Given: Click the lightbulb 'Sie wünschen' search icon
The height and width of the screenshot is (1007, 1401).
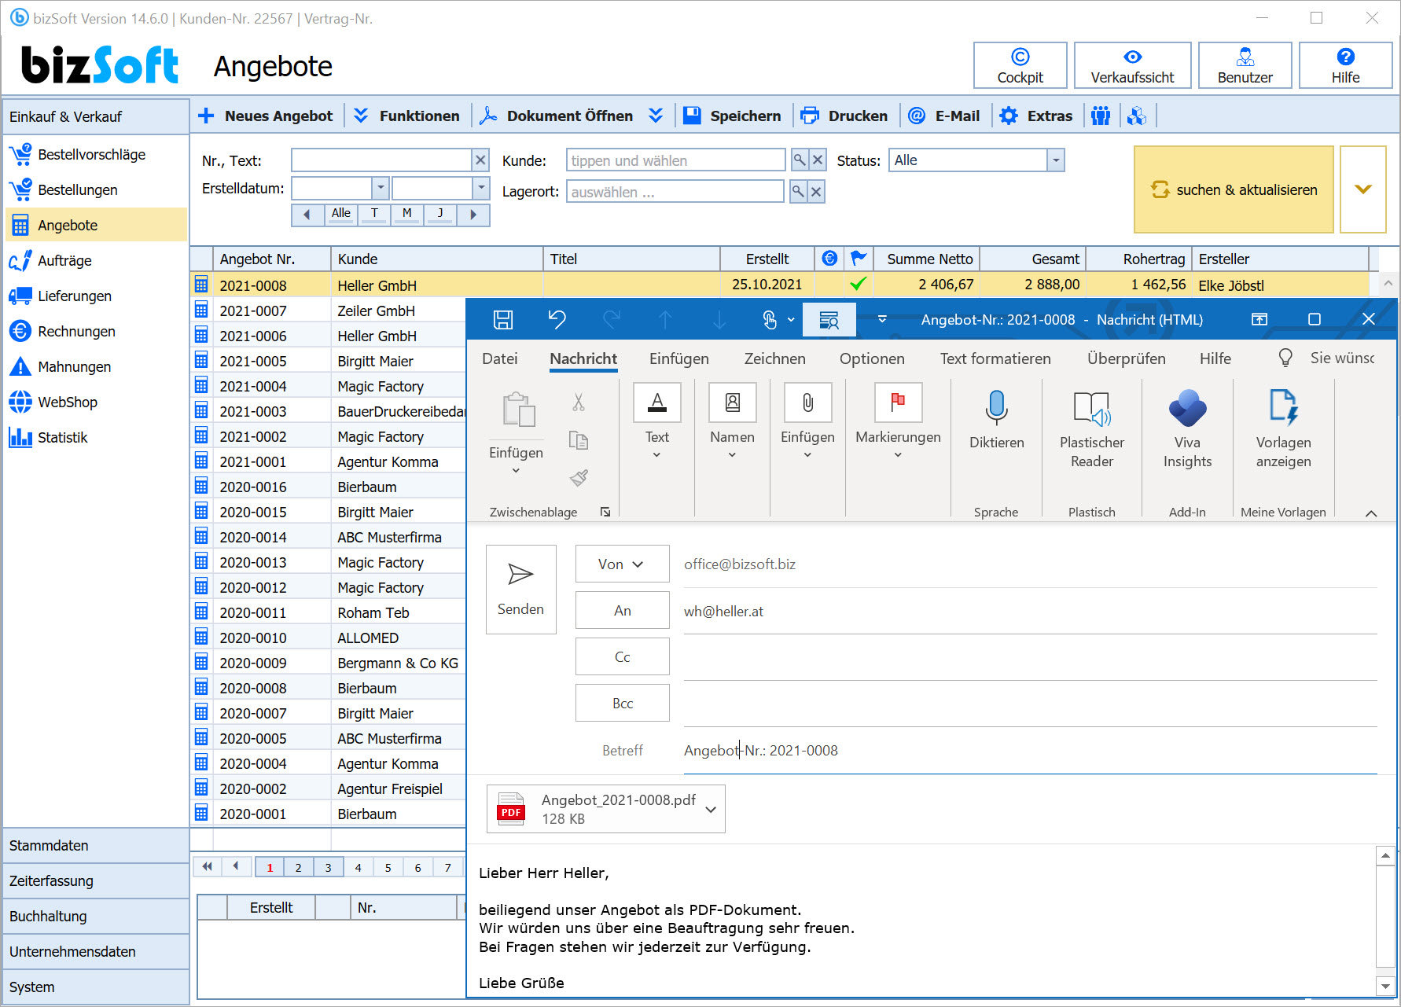Looking at the screenshot, I should click(1285, 358).
